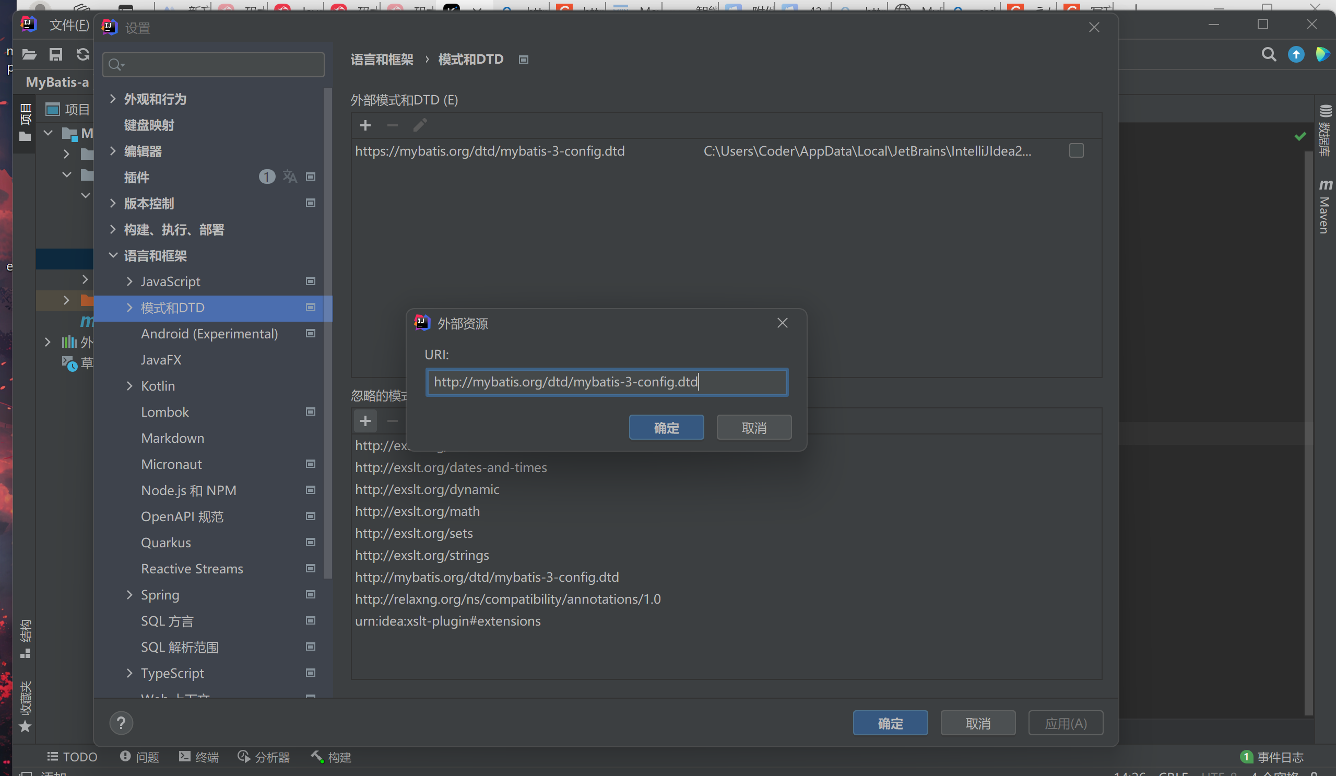The width and height of the screenshot is (1336, 776).
Task: Expand the Kotlin settings node
Action: click(130, 385)
